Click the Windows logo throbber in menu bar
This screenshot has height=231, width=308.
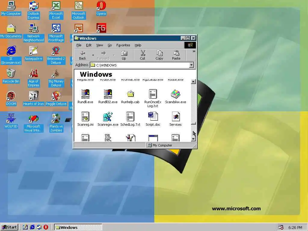tap(190, 45)
